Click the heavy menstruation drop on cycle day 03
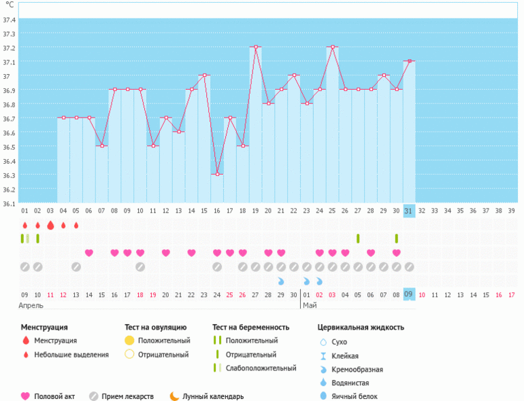This screenshot has width=524, height=401. 50,226
